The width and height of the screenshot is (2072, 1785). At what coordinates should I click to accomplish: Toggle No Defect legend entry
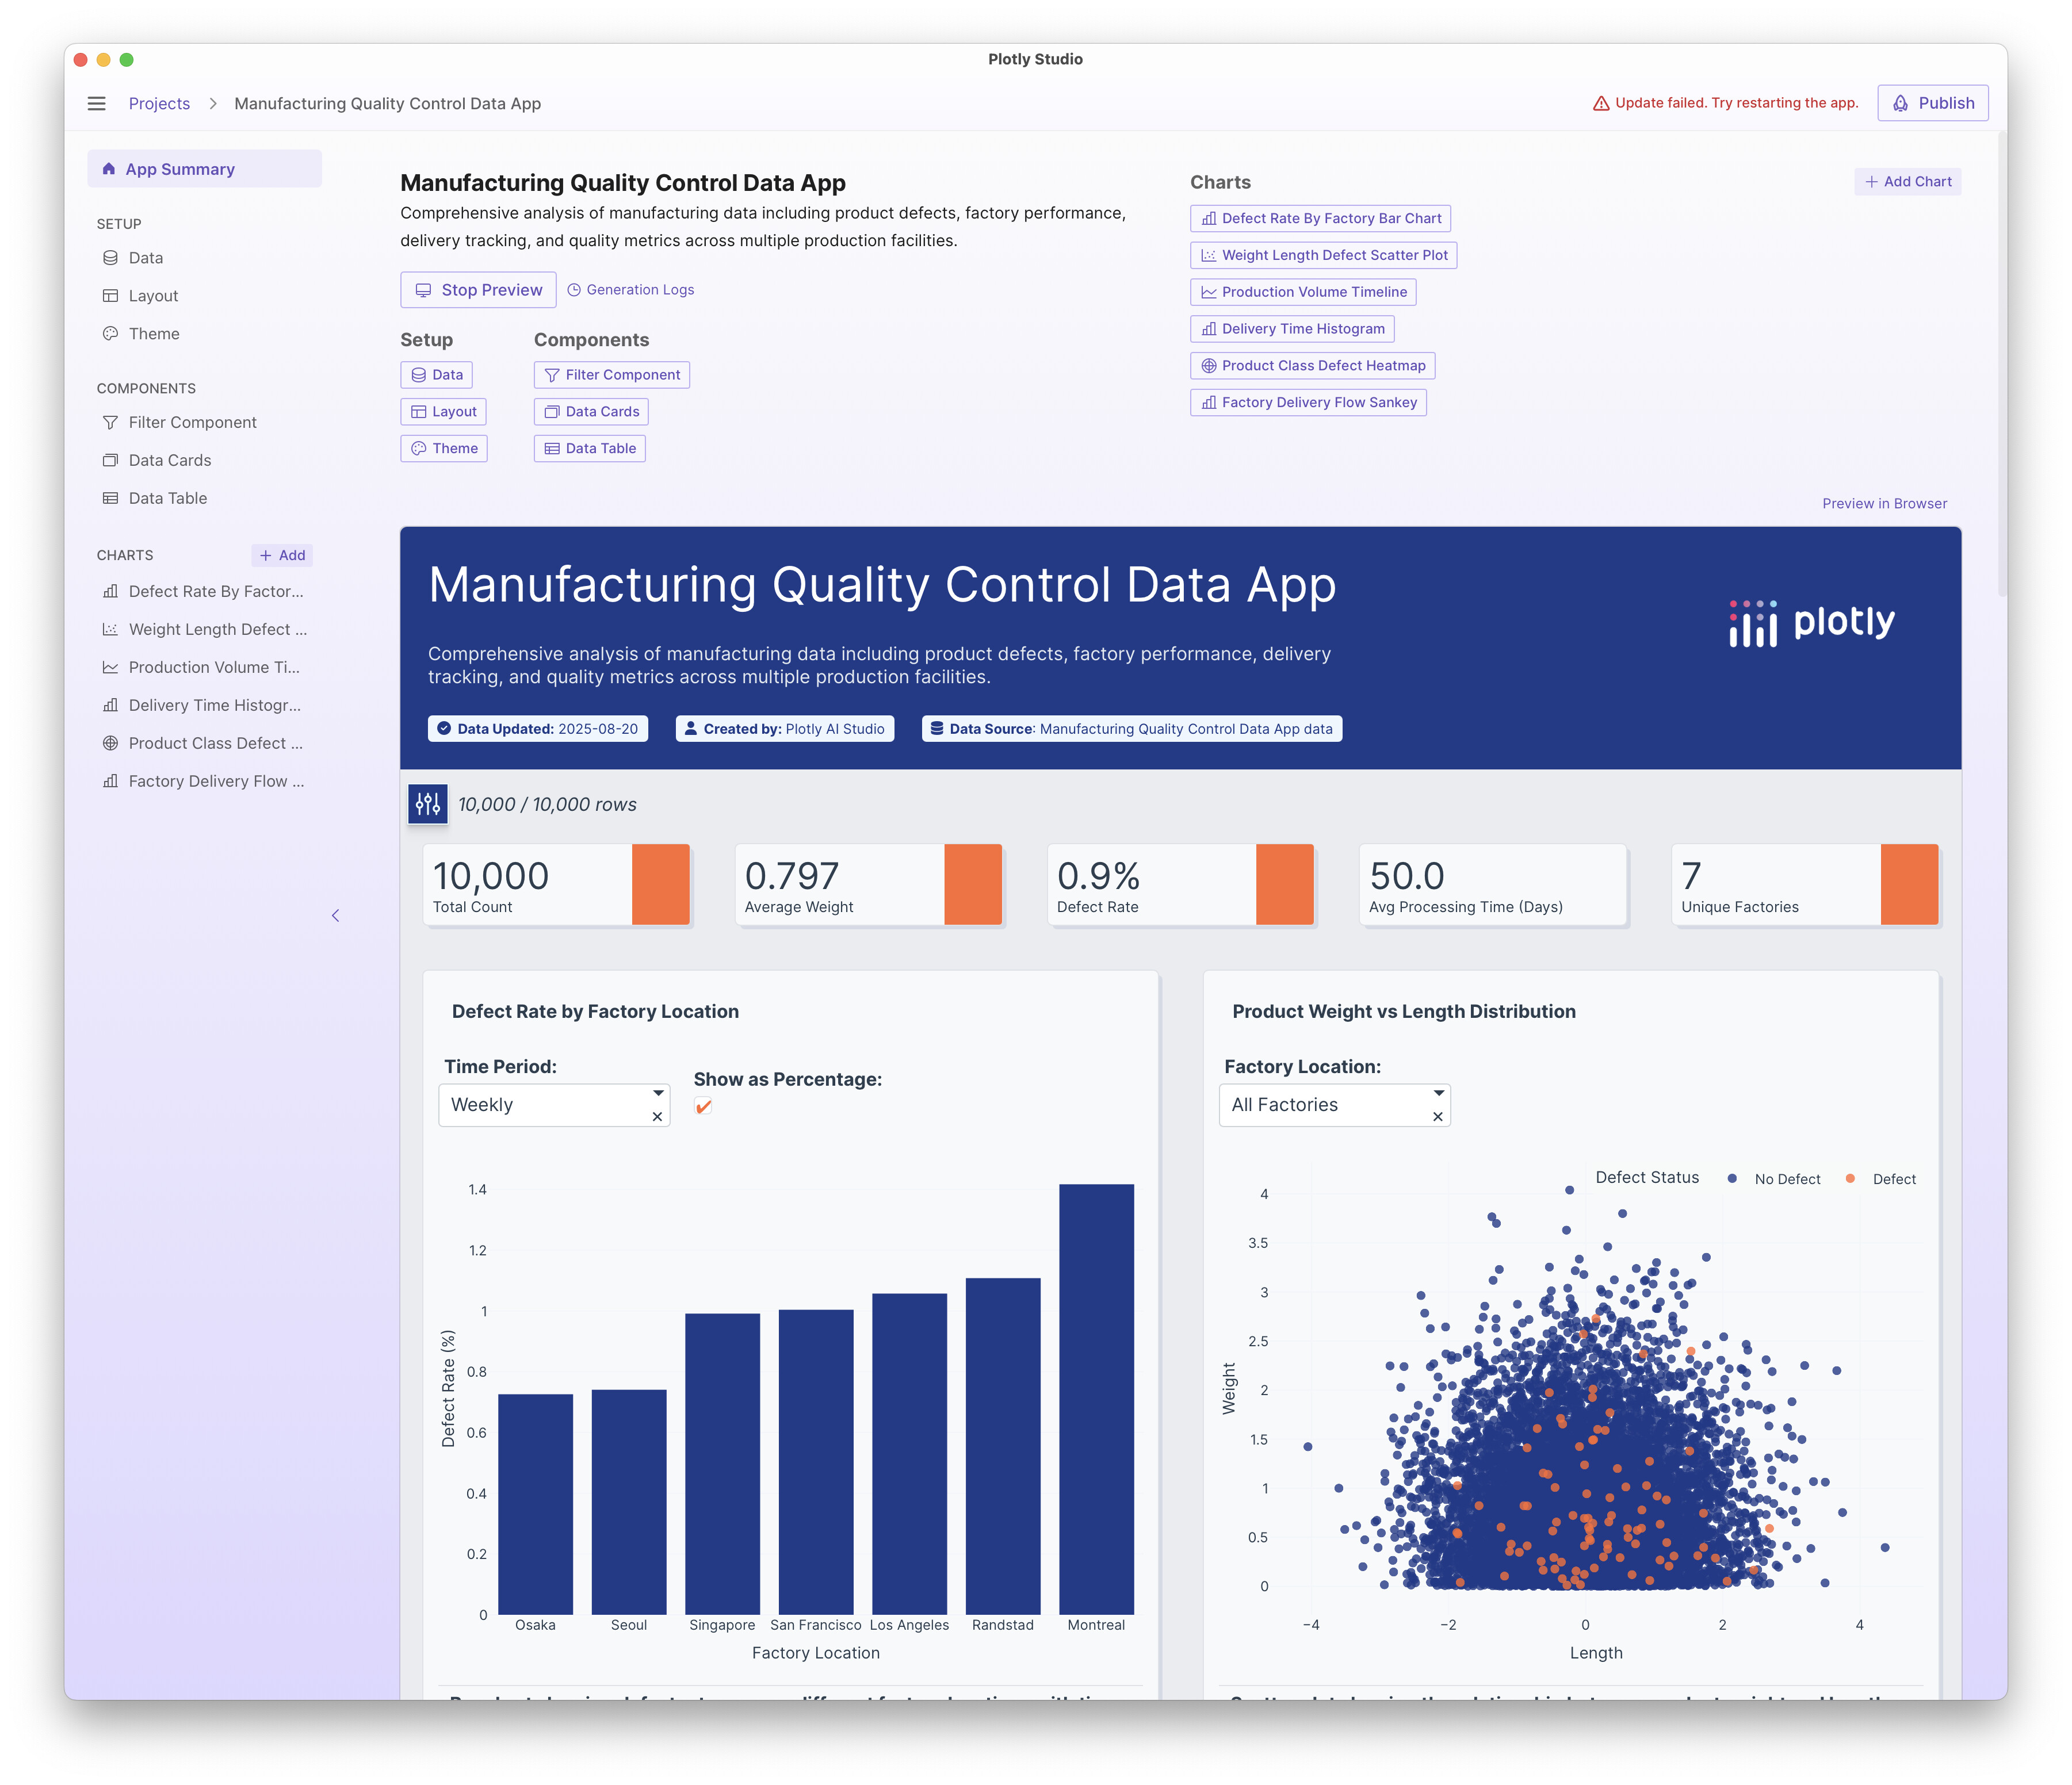[x=1786, y=1179]
